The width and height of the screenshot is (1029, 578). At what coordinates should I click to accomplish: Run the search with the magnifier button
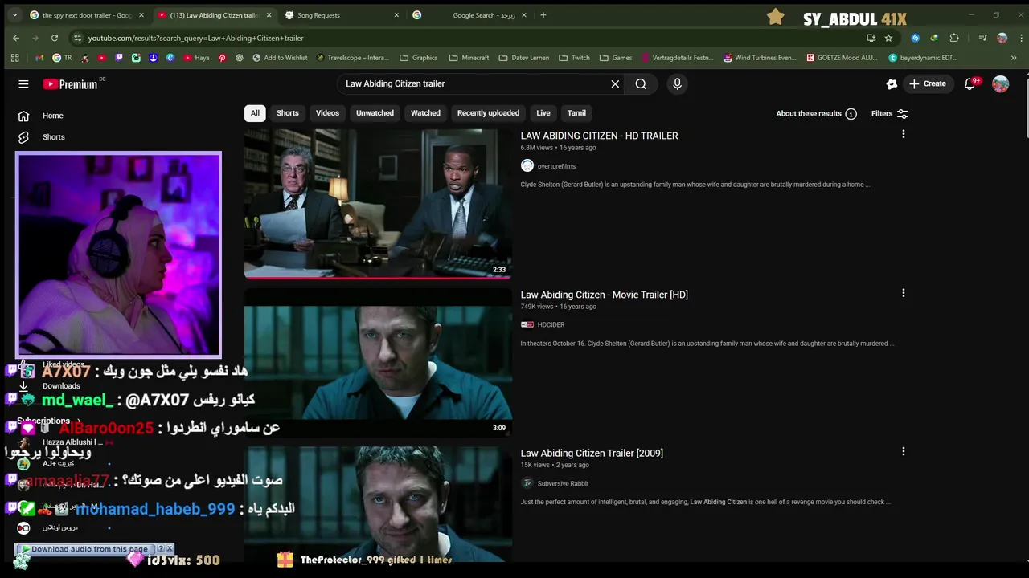(641, 83)
